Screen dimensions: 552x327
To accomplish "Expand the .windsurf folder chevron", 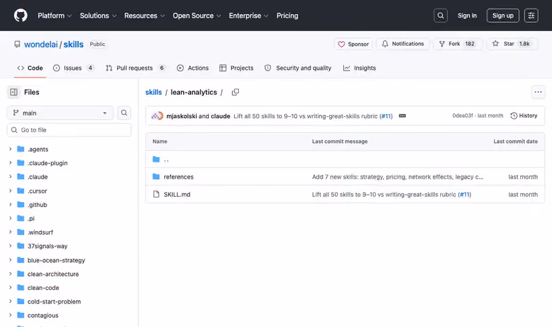I will [11, 232].
